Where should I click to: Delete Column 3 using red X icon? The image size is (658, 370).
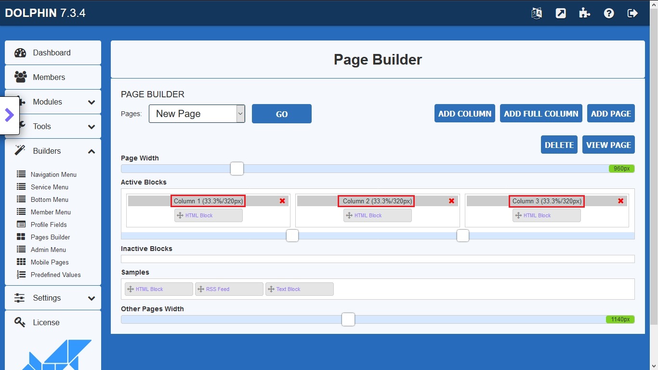620,201
